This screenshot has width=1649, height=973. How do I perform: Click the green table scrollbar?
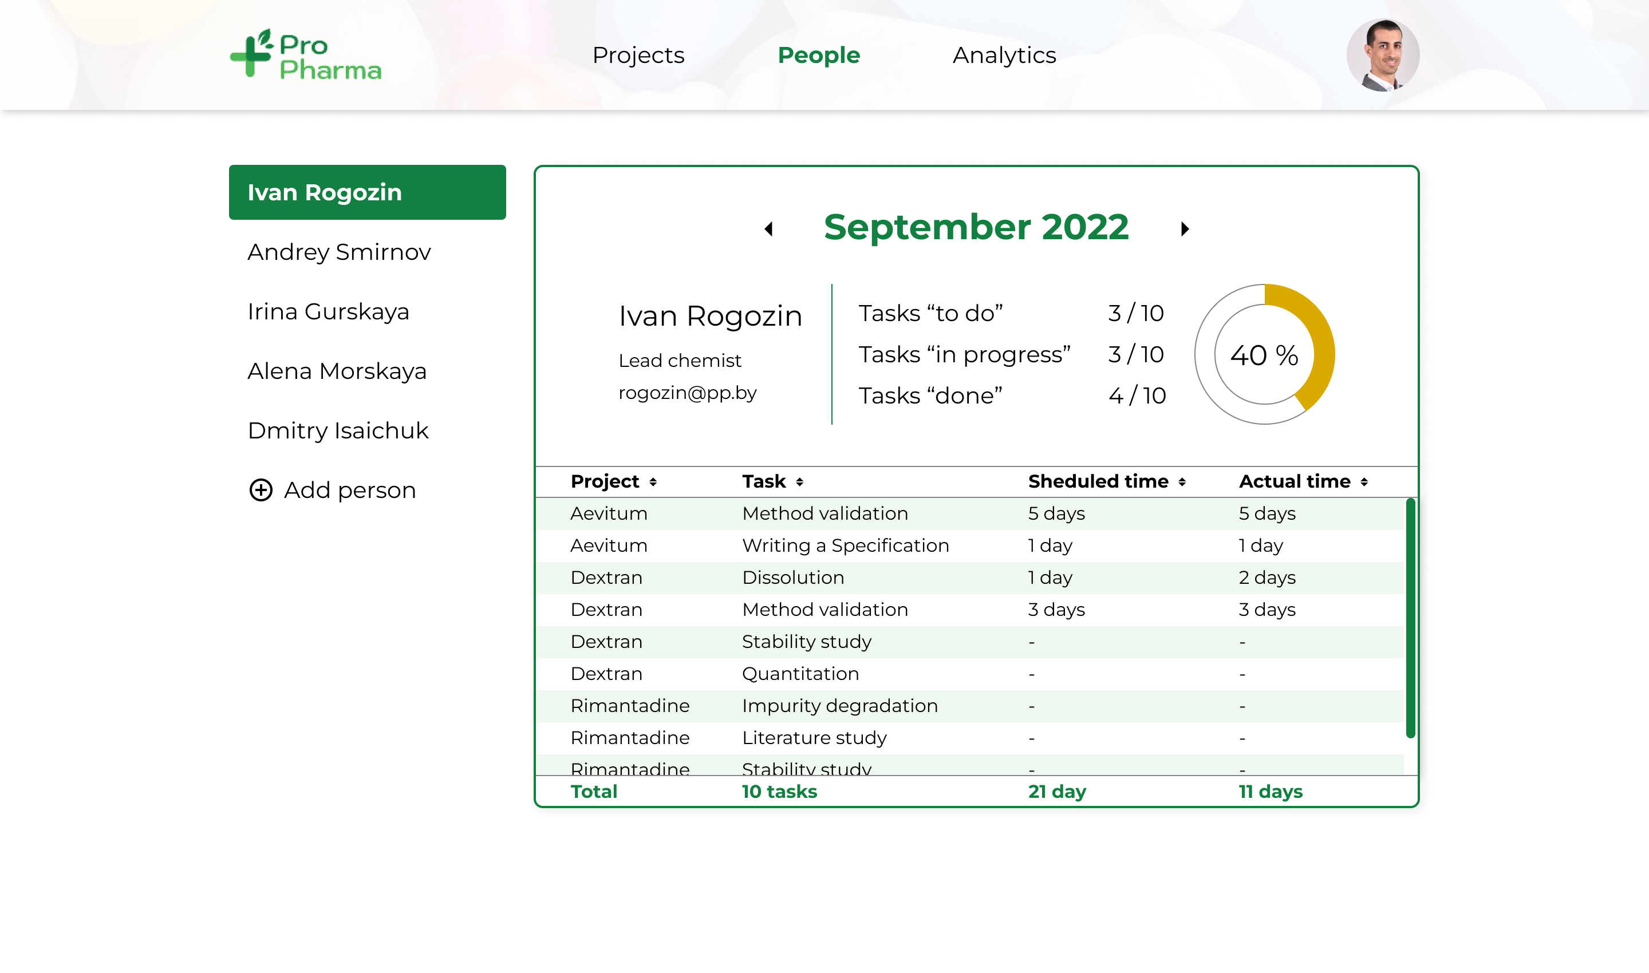1410,618
